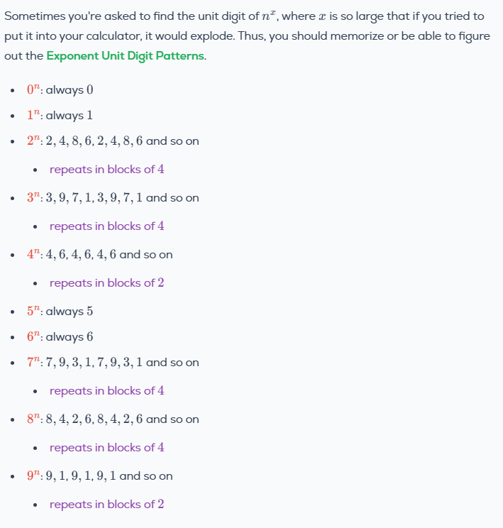Click the first 'repeats in blocks of 4' under 2ⁿ
Screen dimensions: 503x528
(106, 169)
